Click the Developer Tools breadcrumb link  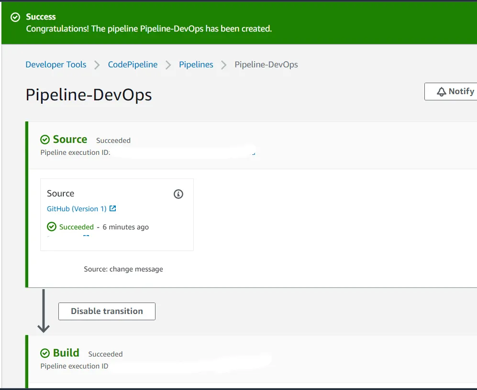56,65
